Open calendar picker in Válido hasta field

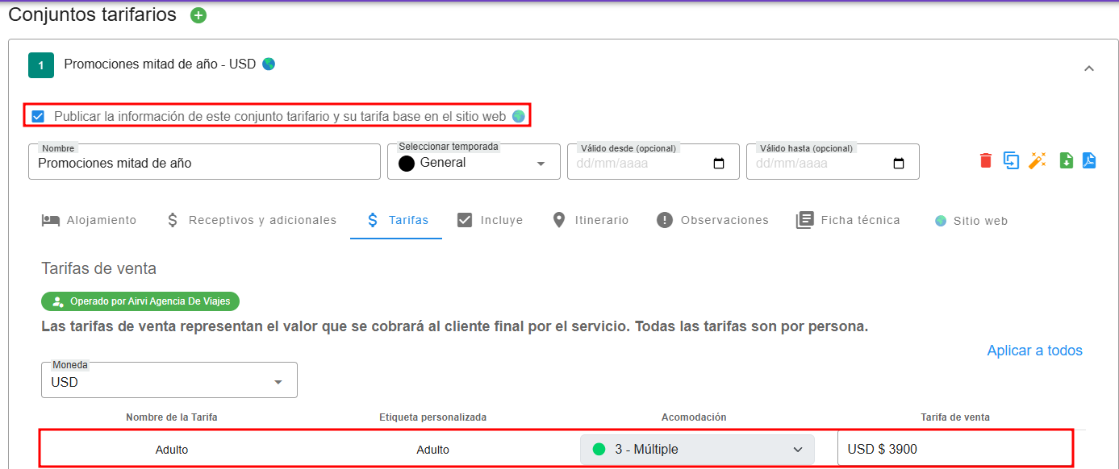[899, 164]
